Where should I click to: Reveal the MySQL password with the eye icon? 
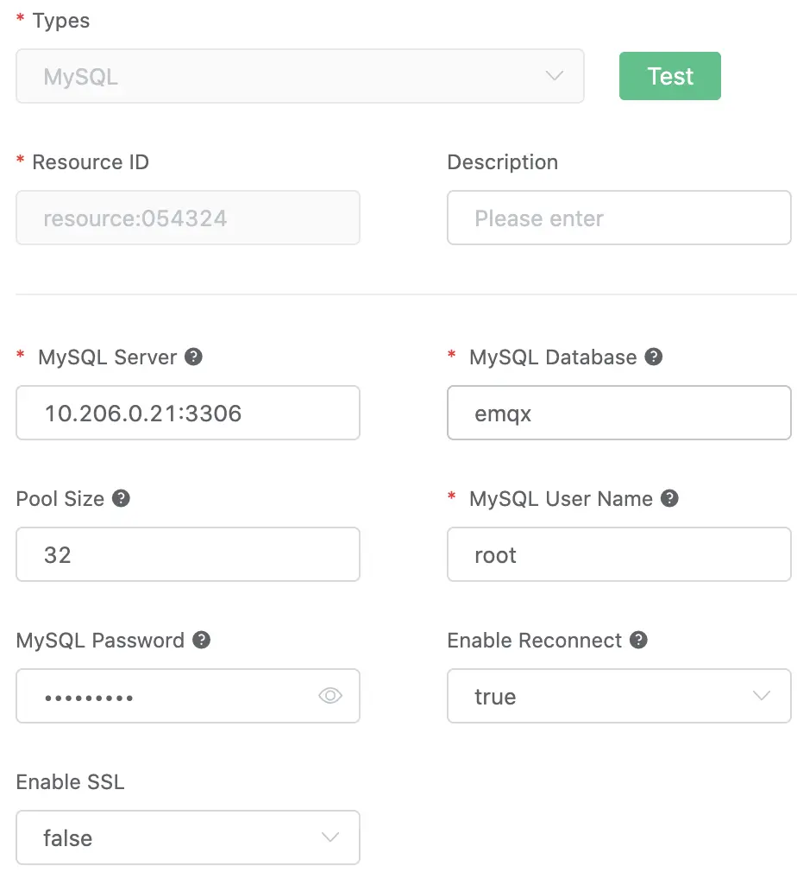(x=330, y=696)
